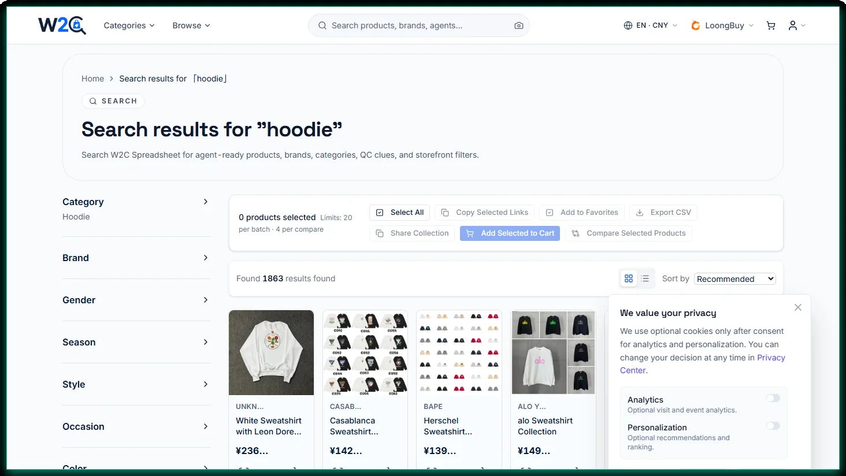Viewport: 846px width, 476px height.
Task: Click the ¥142 price
Action: coord(346,451)
